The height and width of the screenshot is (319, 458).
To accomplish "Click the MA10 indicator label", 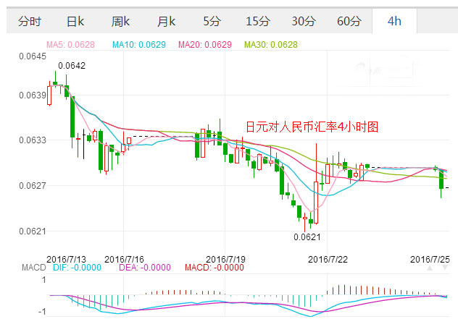I will pos(140,45).
